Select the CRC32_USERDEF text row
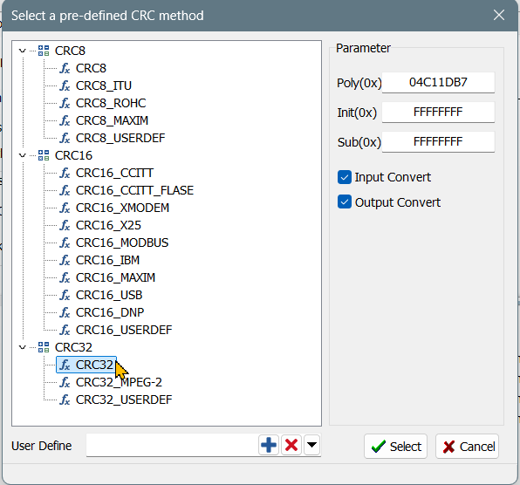 pyautogui.click(x=124, y=400)
